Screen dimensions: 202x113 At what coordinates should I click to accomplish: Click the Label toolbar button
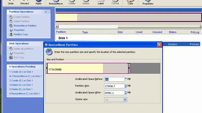point(101,3)
